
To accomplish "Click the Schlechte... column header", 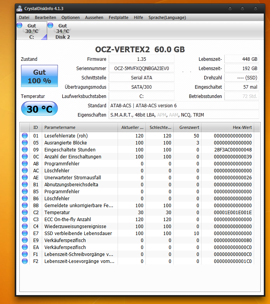I will click(160, 127).
